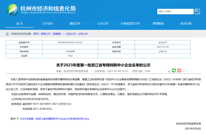The width and height of the screenshot is (206, 135).
Task: Open the 依法行政 menu item
Action: [x=186, y=23]
